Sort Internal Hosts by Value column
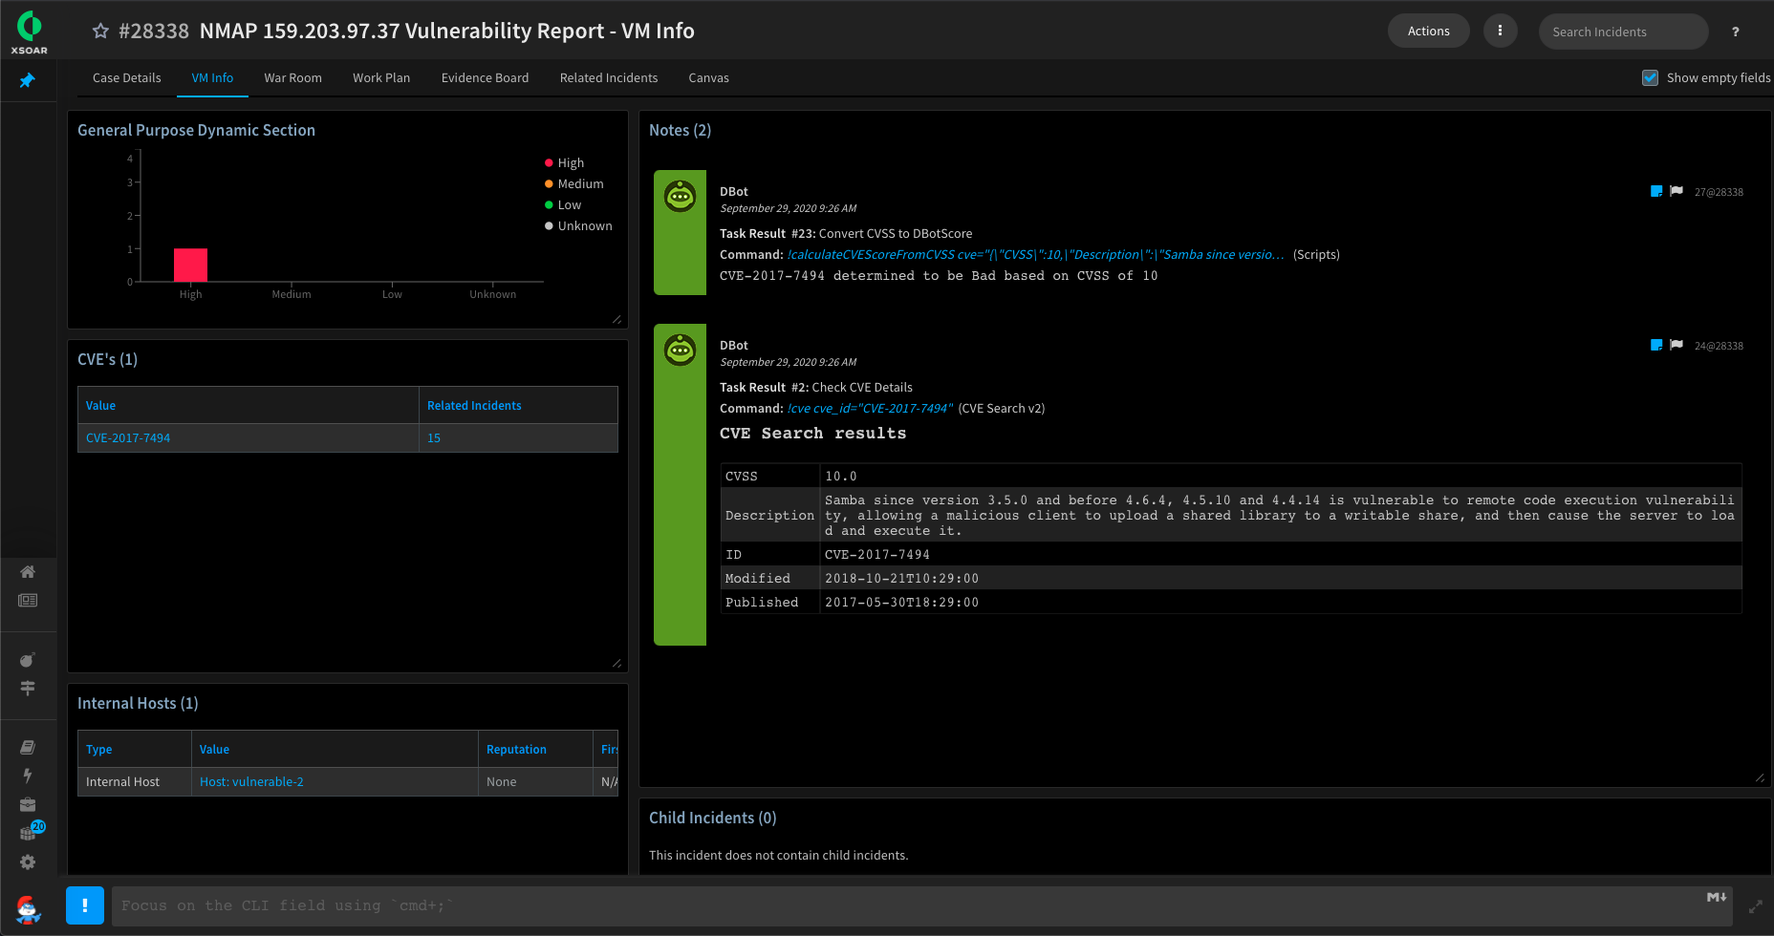1774x936 pixels. click(214, 750)
